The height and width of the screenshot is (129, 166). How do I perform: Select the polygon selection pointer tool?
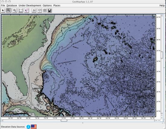[27, 10]
